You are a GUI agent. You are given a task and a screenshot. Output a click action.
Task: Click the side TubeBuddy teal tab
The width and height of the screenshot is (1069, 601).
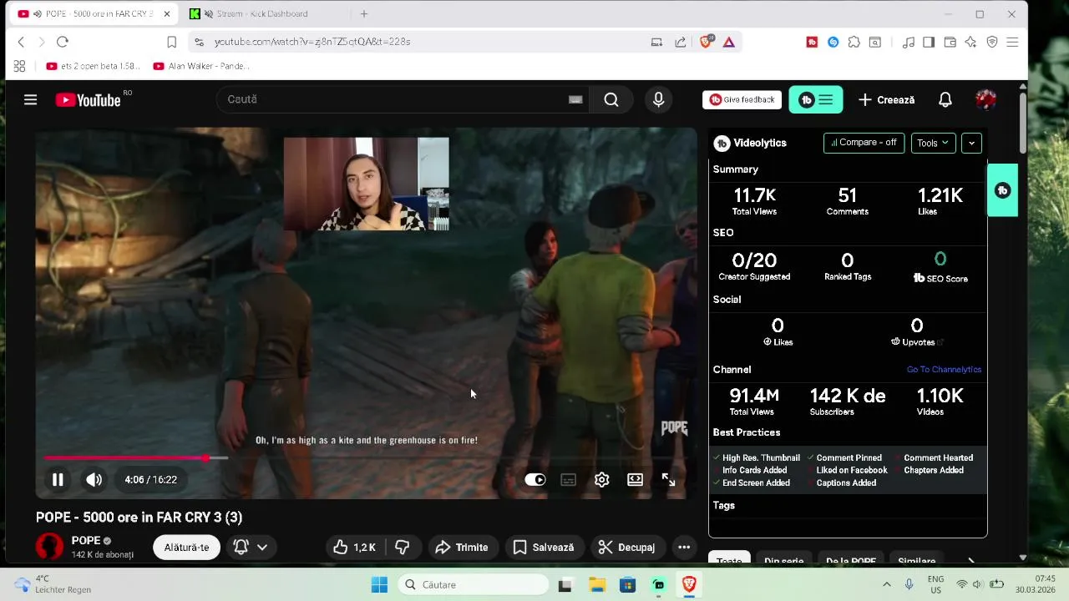pos(1002,190)
